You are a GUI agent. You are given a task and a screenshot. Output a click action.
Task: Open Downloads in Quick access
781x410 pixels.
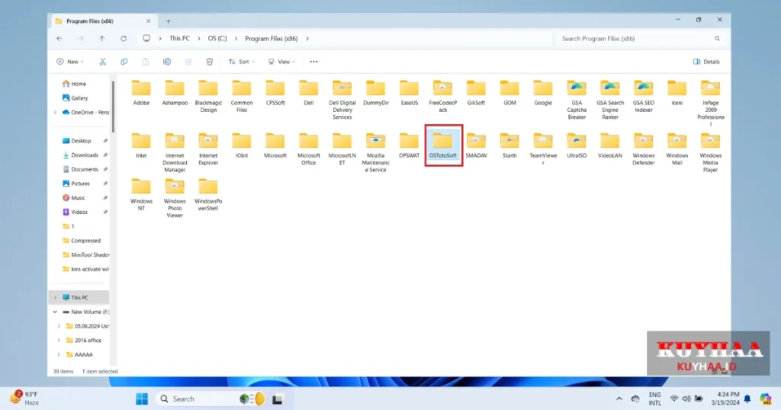[80, 155]
